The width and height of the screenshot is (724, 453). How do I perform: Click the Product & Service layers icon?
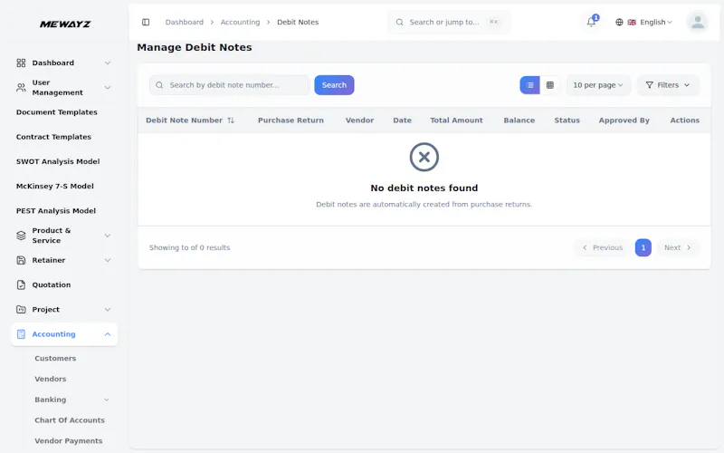21,236
